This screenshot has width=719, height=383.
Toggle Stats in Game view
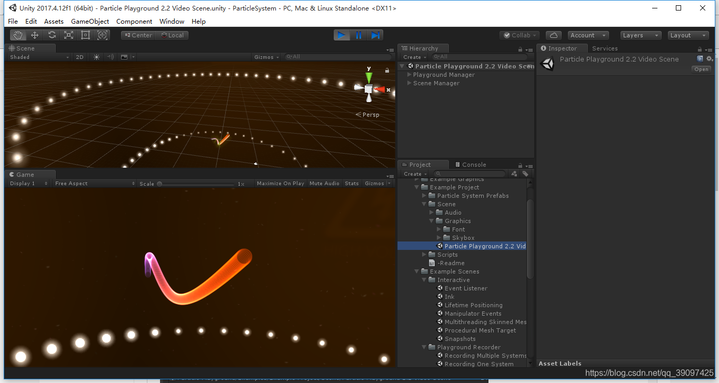(x=352, y=184)
